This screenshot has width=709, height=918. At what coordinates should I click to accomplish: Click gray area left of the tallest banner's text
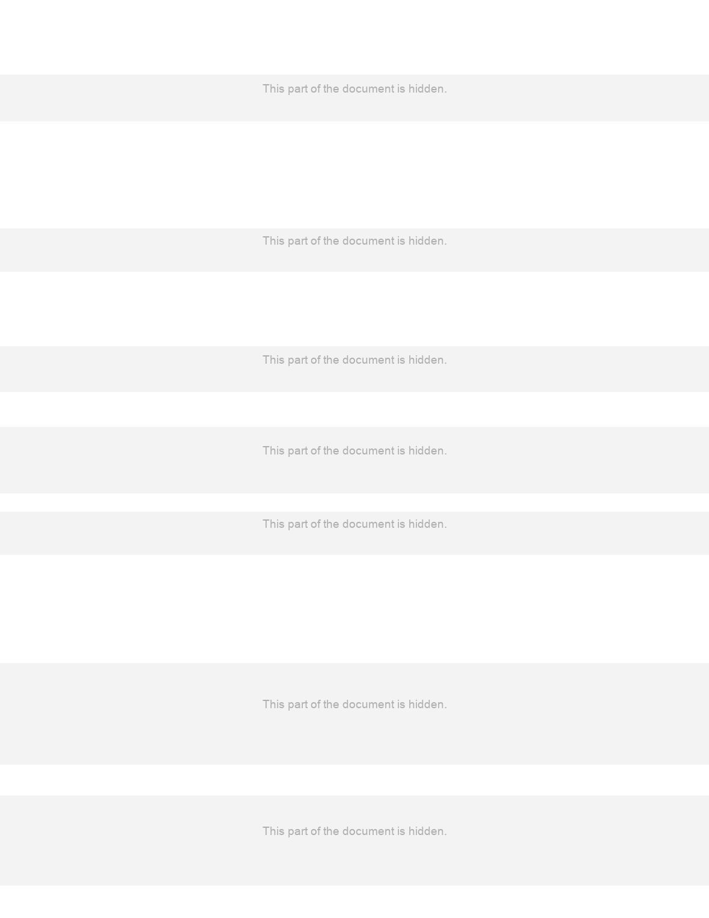tap(131, 714)
